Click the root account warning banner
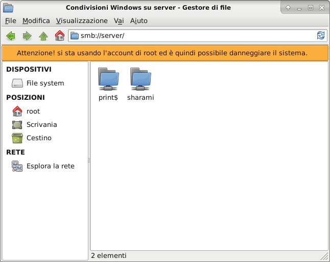The image size is (330, 262). click(x=165, y=53)
